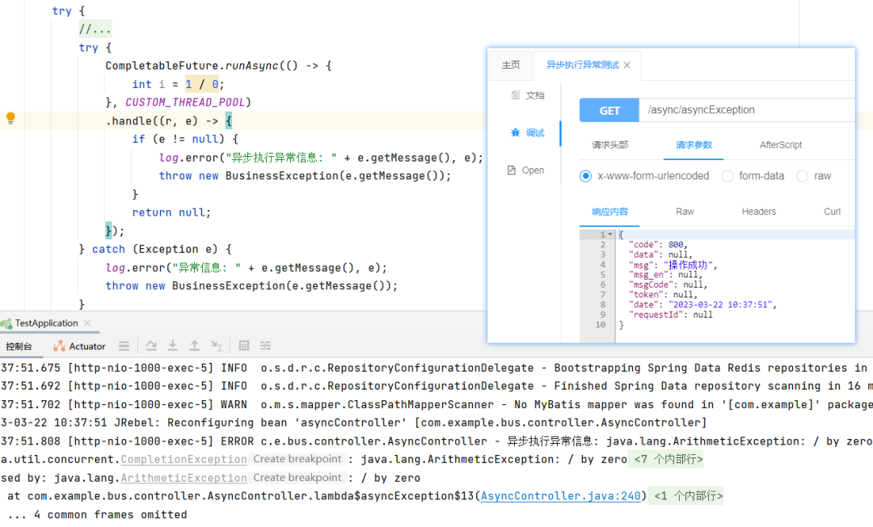
Task: Click the "catch (Exception e)" line
Action: [x=154, y=249]
